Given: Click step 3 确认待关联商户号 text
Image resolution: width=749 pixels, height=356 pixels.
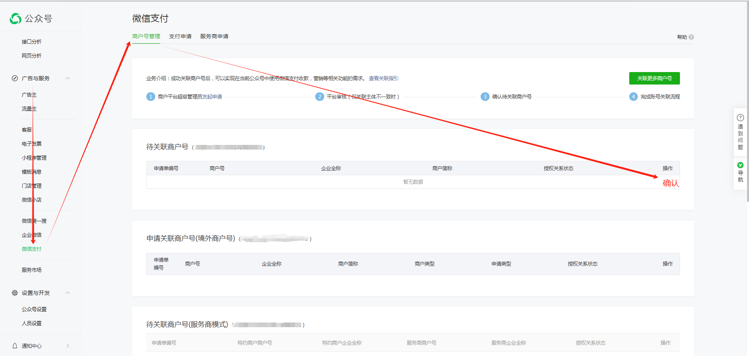Looking at the screenshot, I should [x=512, y=97].
